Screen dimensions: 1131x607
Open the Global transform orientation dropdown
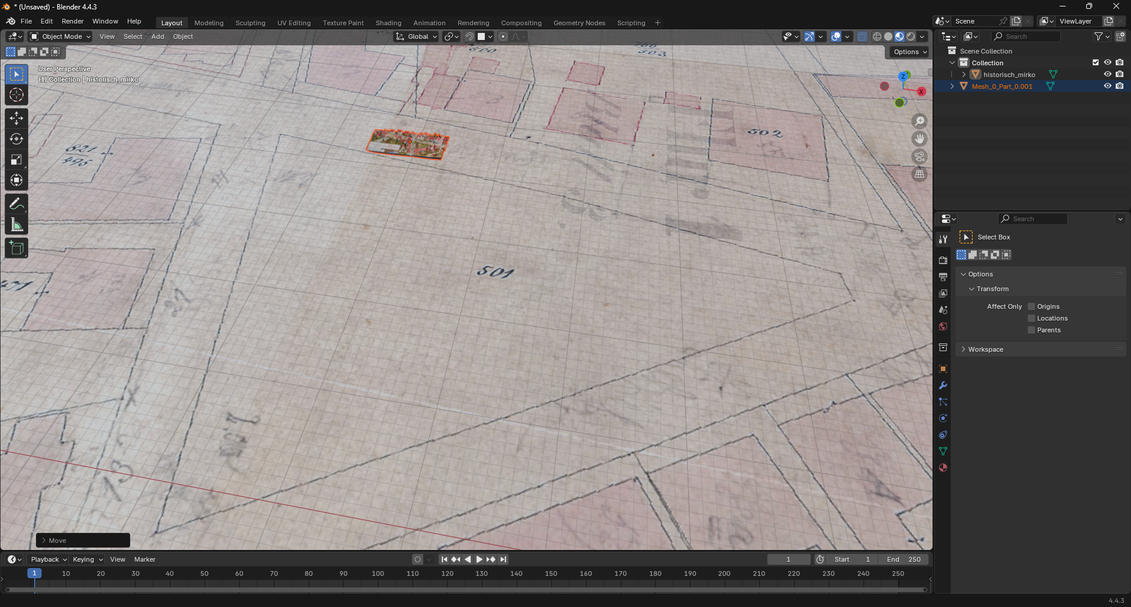click(417, 36)
